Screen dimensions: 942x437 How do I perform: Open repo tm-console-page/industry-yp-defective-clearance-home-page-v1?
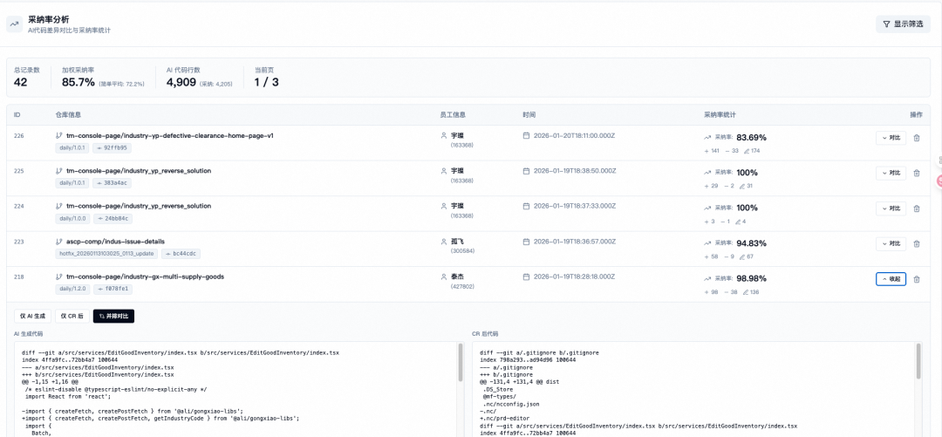point(170,136)
